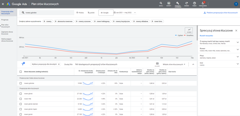Open Prognoza in the left sidebar
Screen dimensions: 240x116
[5, 20]
